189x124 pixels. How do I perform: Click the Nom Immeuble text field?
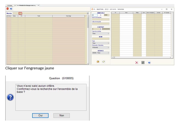pos(101,19)
